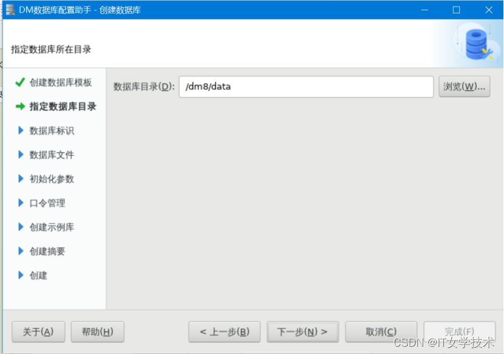Click the 下一步(N) button
This screenshot has width=504, height=354.
(x=303, y=332)
